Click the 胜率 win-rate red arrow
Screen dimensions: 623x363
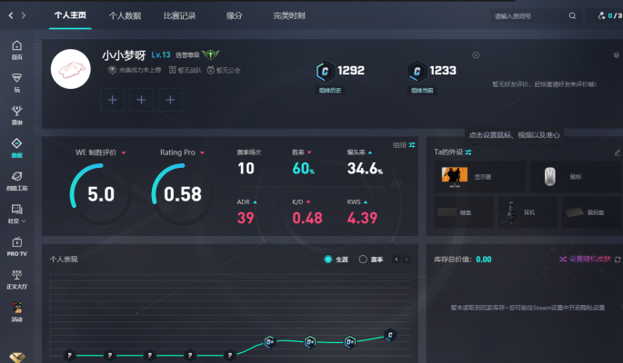309,152
